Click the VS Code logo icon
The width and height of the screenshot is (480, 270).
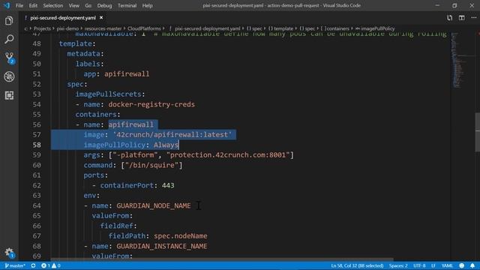[x=7, y=5]
